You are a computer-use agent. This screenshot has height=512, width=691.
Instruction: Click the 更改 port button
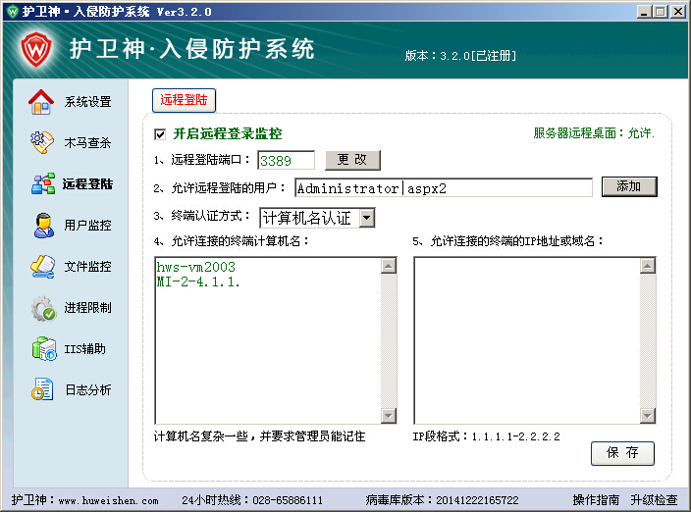point(352,160)
